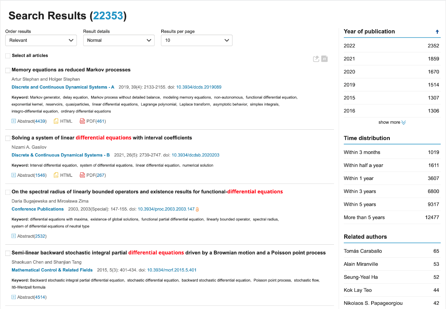Expand abstract of the spectral radius article
Viewport: 446px width, 309px height.
pos(14,236)
